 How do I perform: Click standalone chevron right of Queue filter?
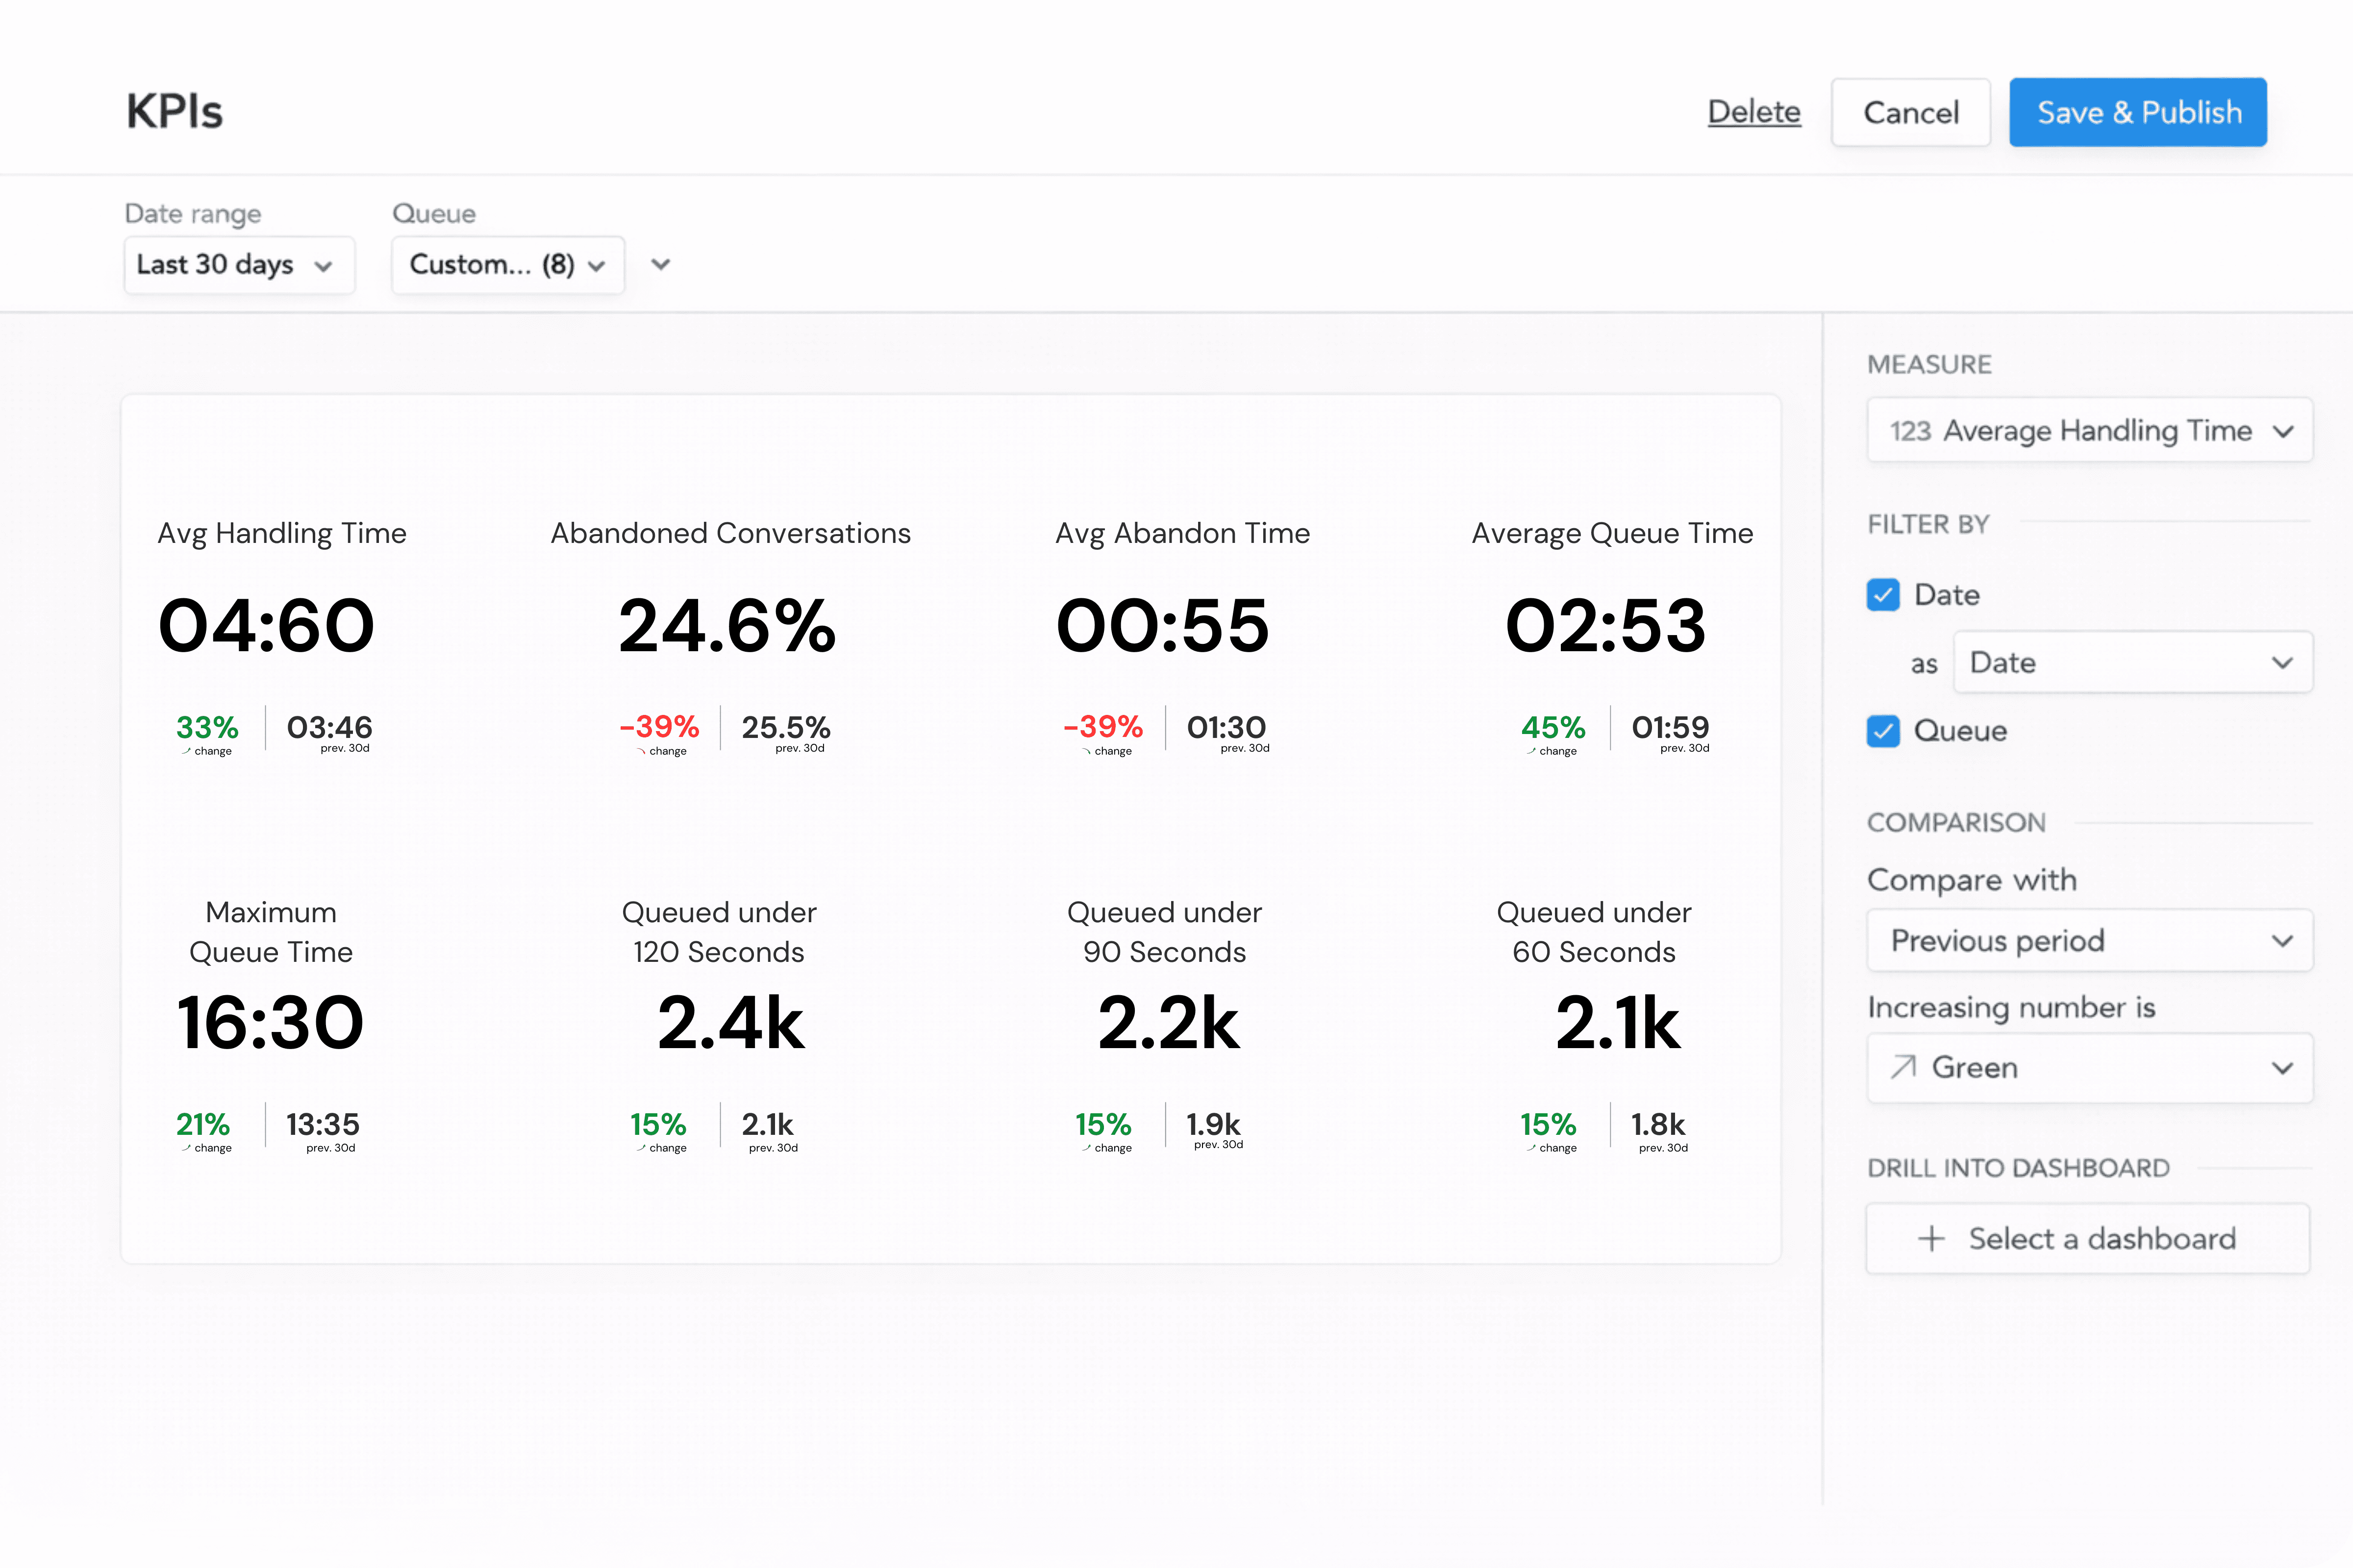point(660,265)
